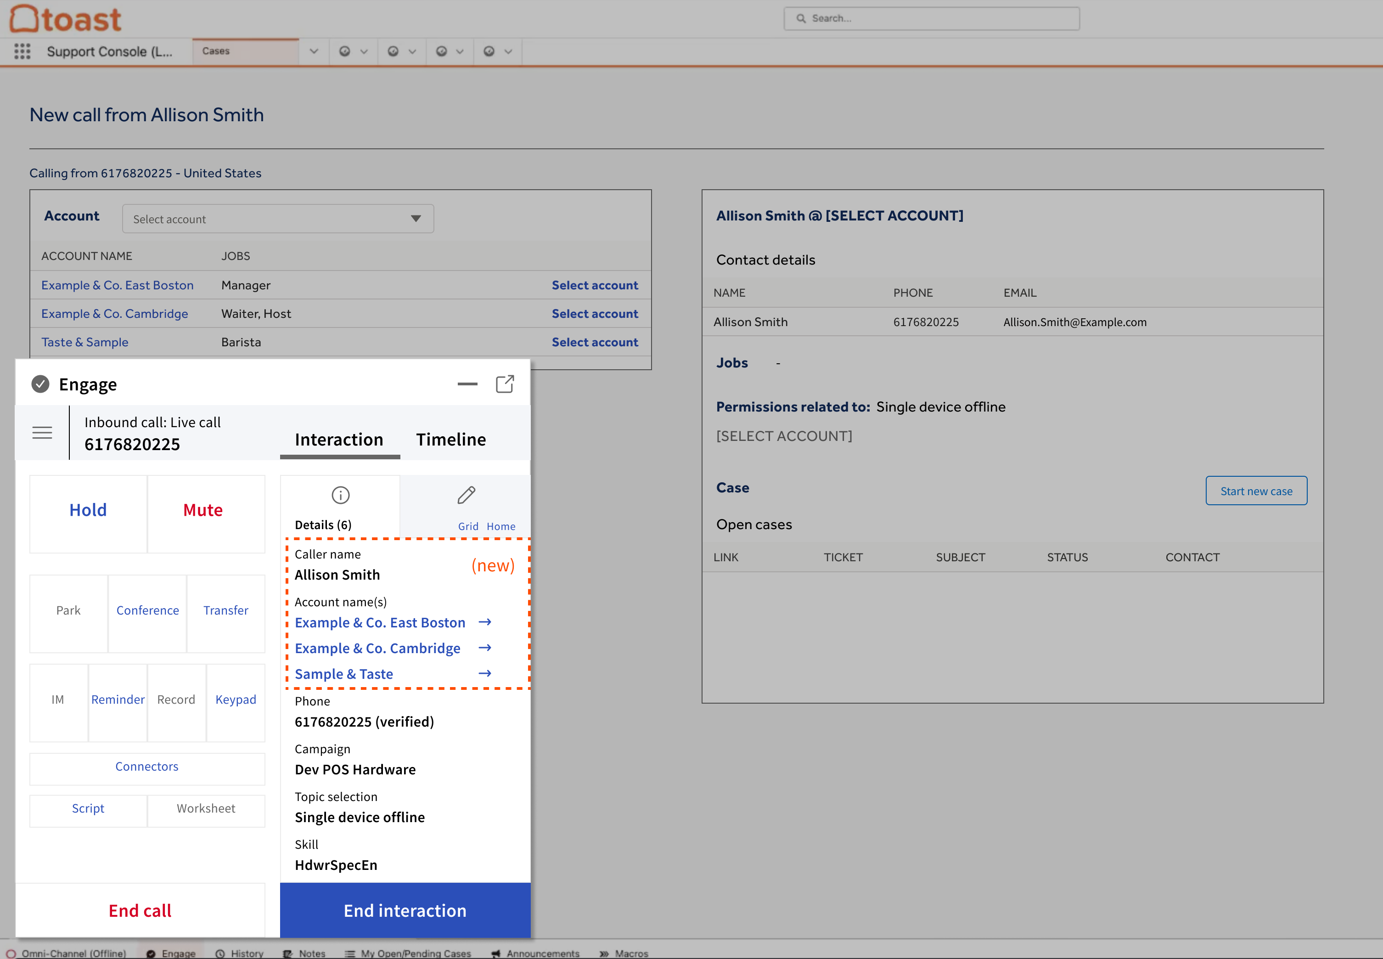
Task: Open the Script button
Action: (x=88, y=811)
